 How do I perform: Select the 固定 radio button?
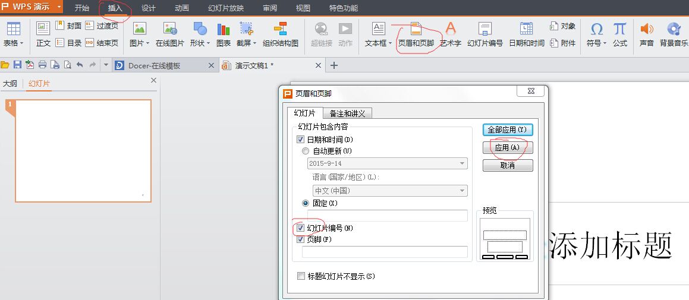(306, 203)
